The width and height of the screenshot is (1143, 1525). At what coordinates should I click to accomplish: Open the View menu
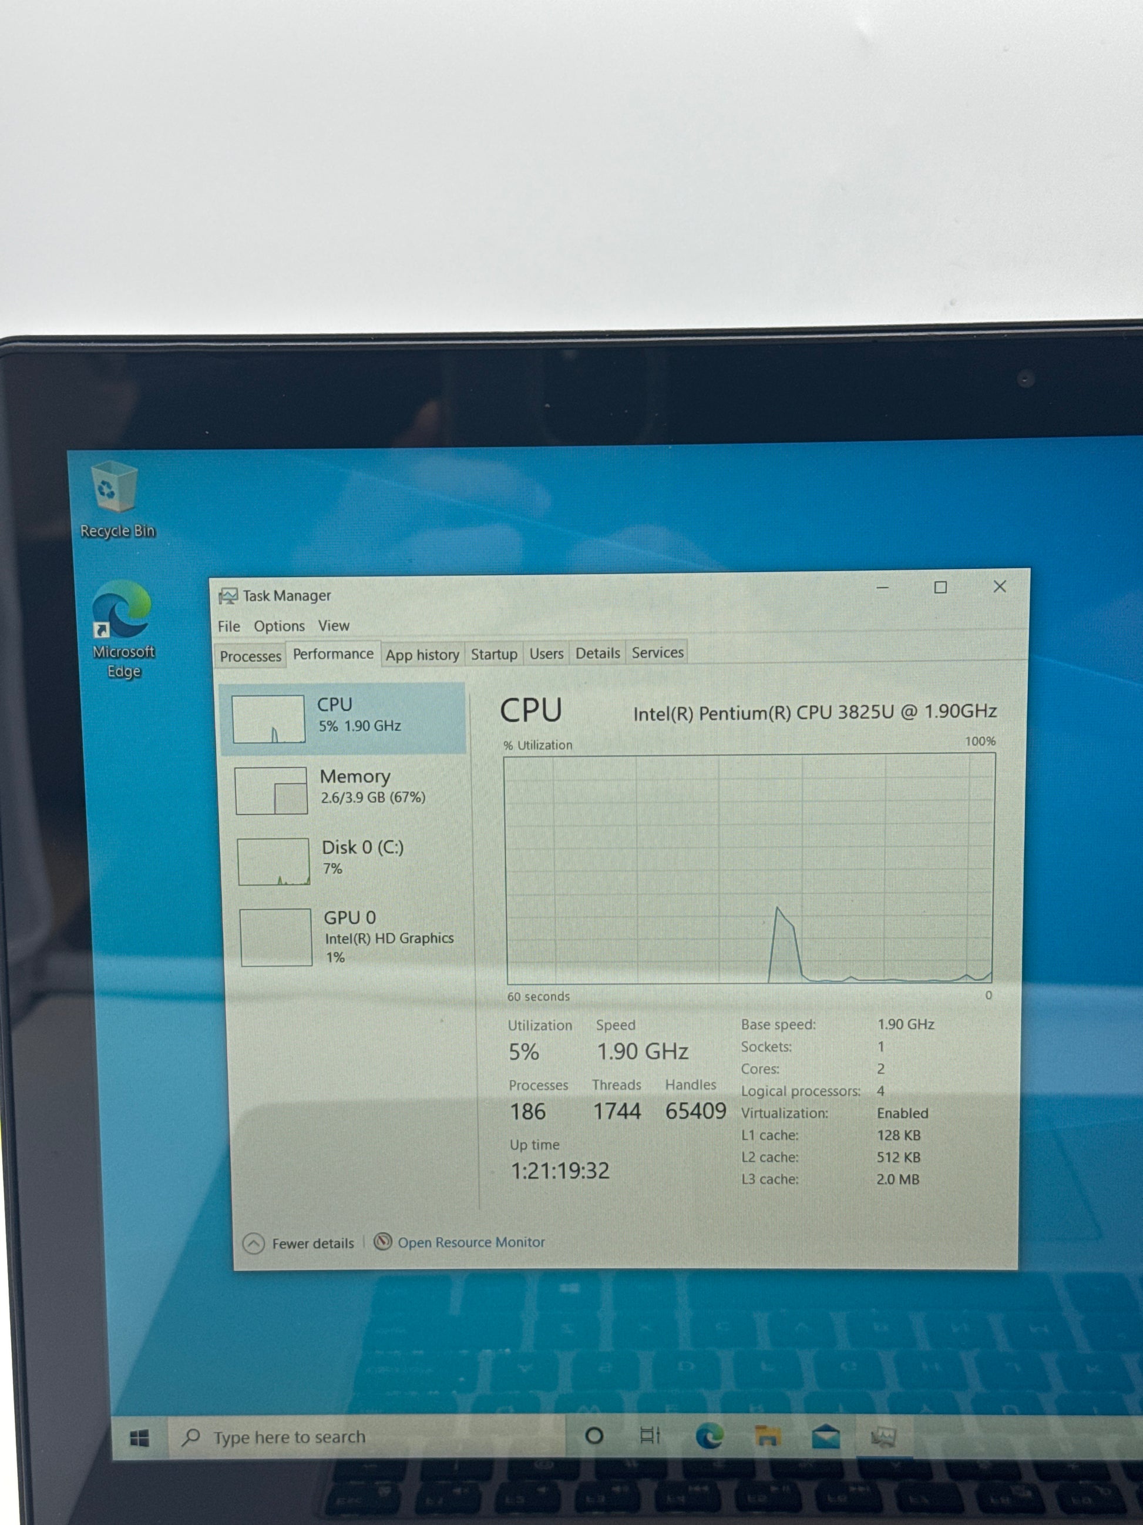pos(334,625)
